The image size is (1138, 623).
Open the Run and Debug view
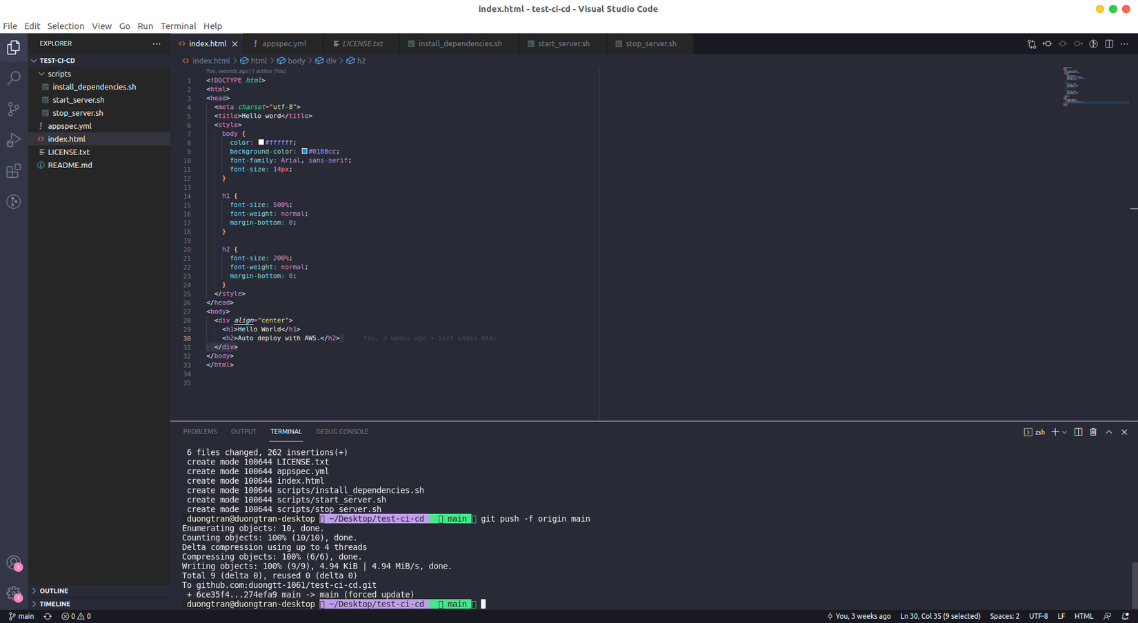[x=14, y=140]
